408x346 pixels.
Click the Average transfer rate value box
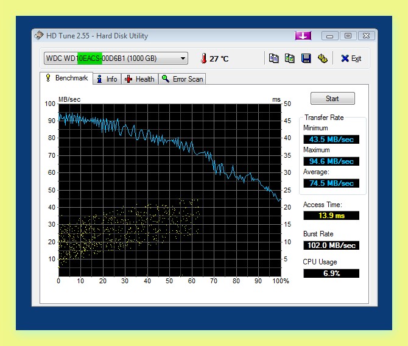tap(331, 183)
